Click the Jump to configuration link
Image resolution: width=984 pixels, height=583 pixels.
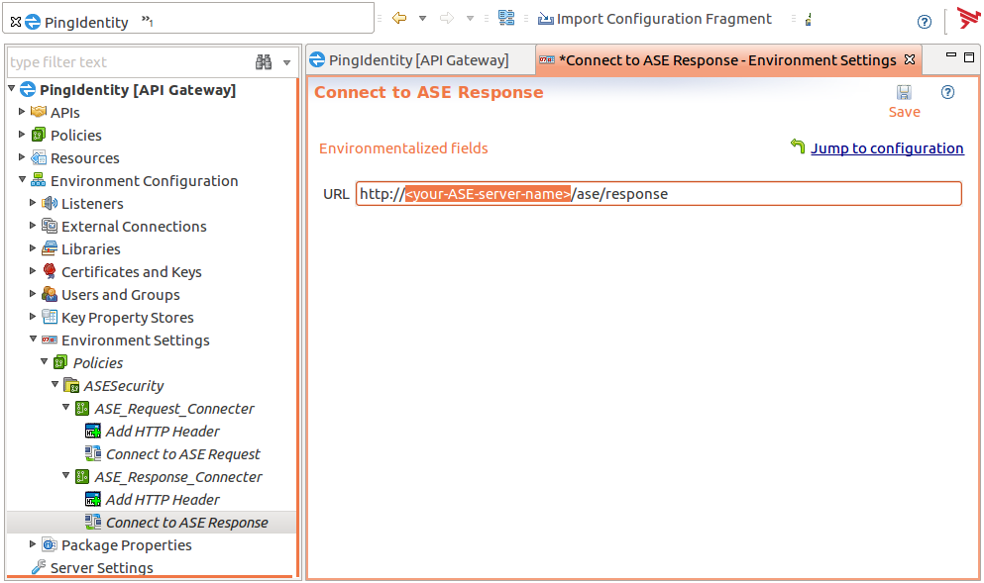click(886, 148)
